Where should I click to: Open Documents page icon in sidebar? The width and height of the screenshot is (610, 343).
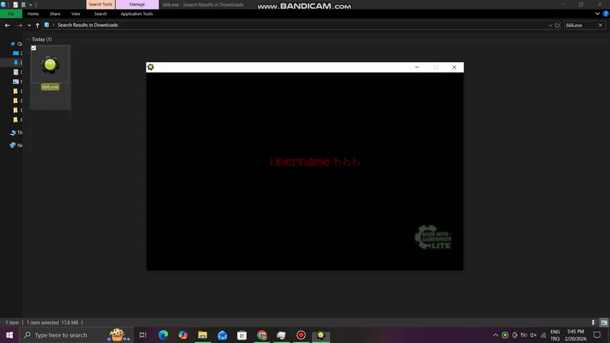pyautogui.click(x=16, y=72)
